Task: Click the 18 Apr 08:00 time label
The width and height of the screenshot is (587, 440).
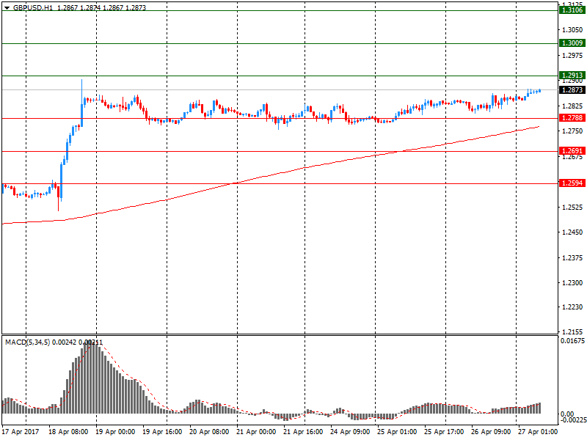Action: point(68,432)
